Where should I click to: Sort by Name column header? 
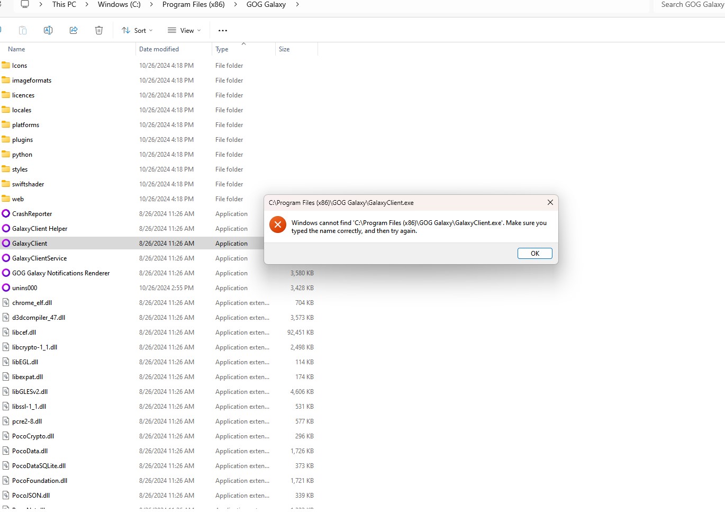coord(16,49)
